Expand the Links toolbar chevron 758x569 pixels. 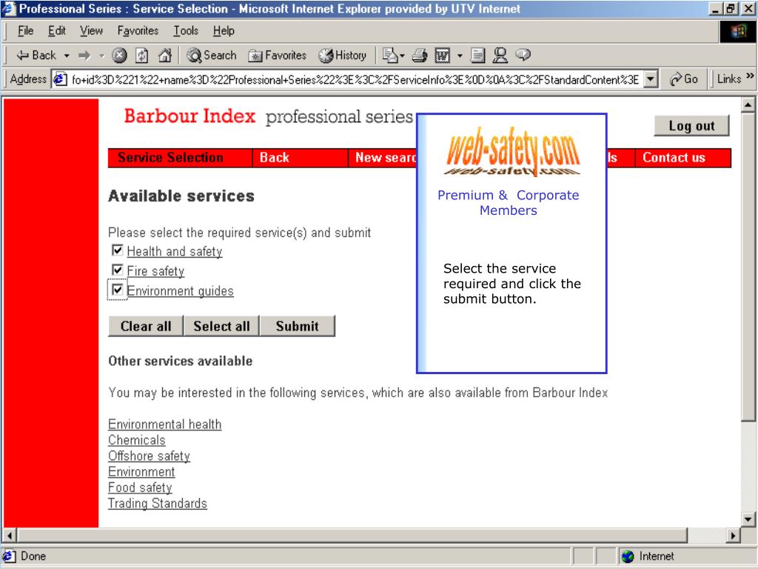750,76
